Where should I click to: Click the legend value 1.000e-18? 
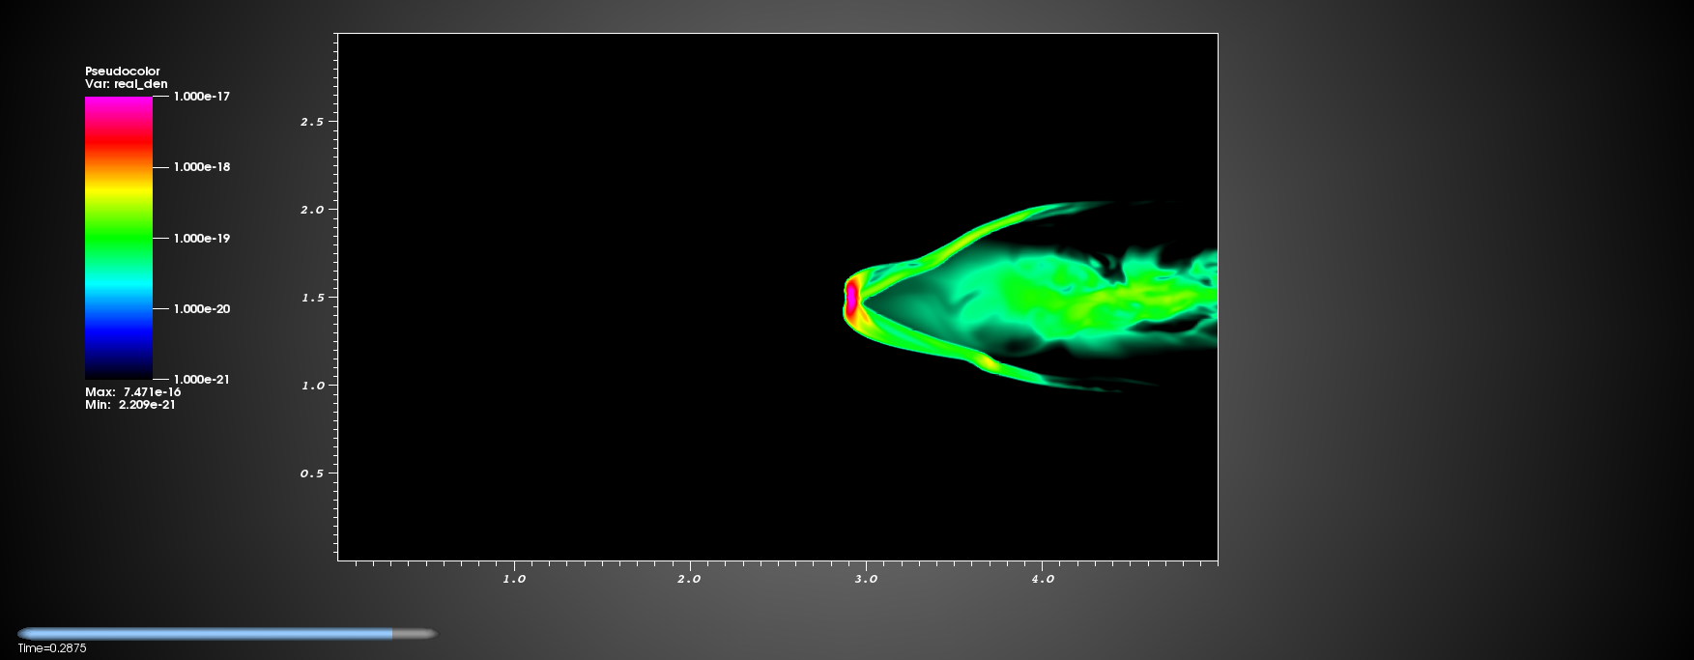pos(202,167)
